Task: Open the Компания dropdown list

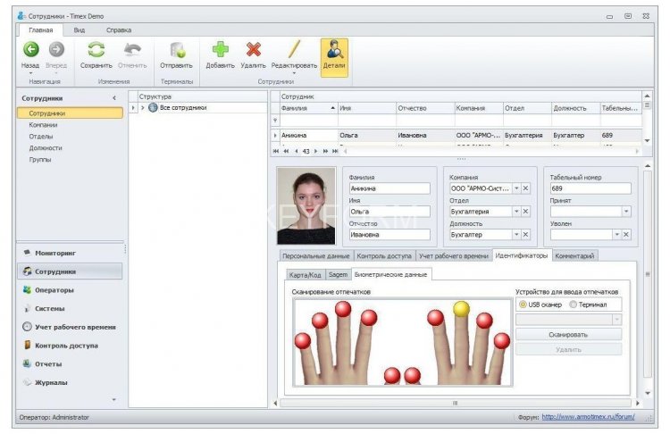Action: [x=515, y=188]
